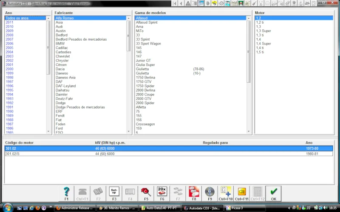Select the Crosswagon model

[x=145, y=124]
